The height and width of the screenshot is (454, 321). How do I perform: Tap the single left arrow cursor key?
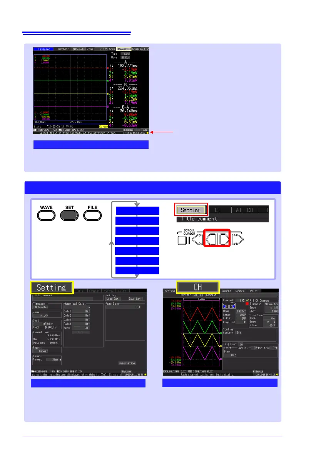[x=211, y=239]
